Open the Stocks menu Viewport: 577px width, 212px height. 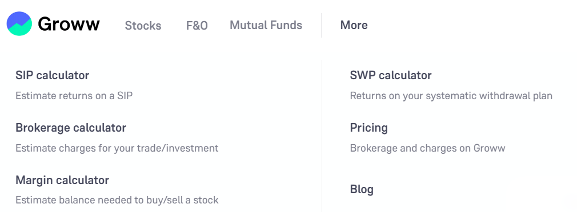click(143, 25)
